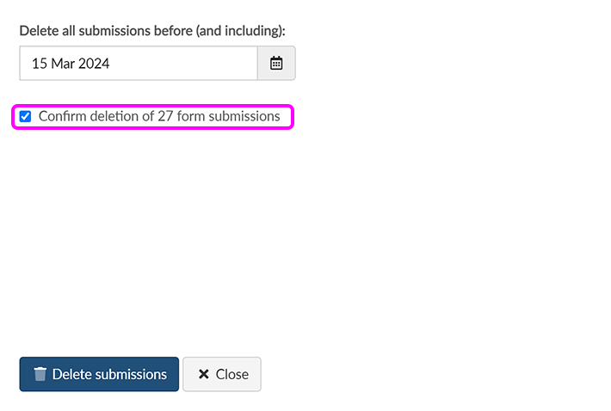Dismiss the dialog with the Close button
Screen dimensions: 611x411
222,374
